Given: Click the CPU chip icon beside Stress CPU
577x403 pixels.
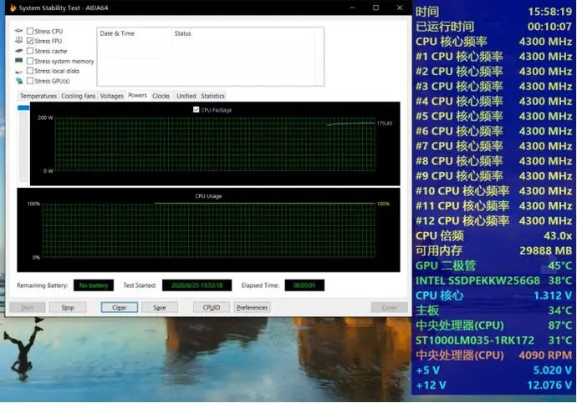Looking at the screenshot, I should [18, 31].
